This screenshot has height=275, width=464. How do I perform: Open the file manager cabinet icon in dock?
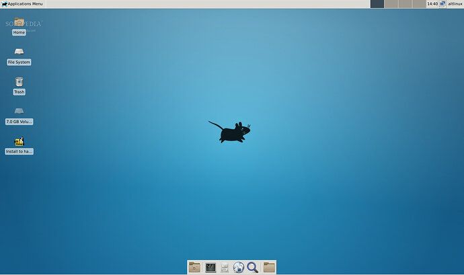[x=225, y=267]
